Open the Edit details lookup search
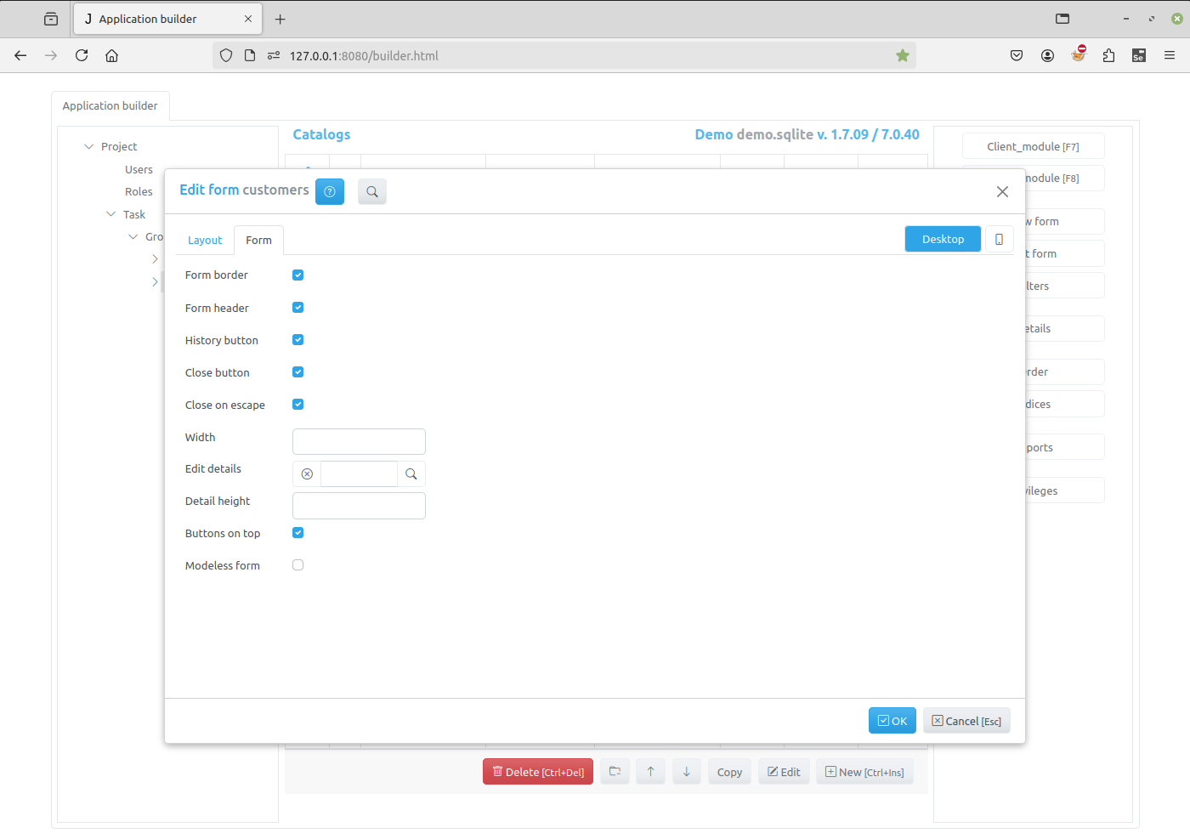The height and width of the screenshot is (839, 1190). (x=411, y=473)
